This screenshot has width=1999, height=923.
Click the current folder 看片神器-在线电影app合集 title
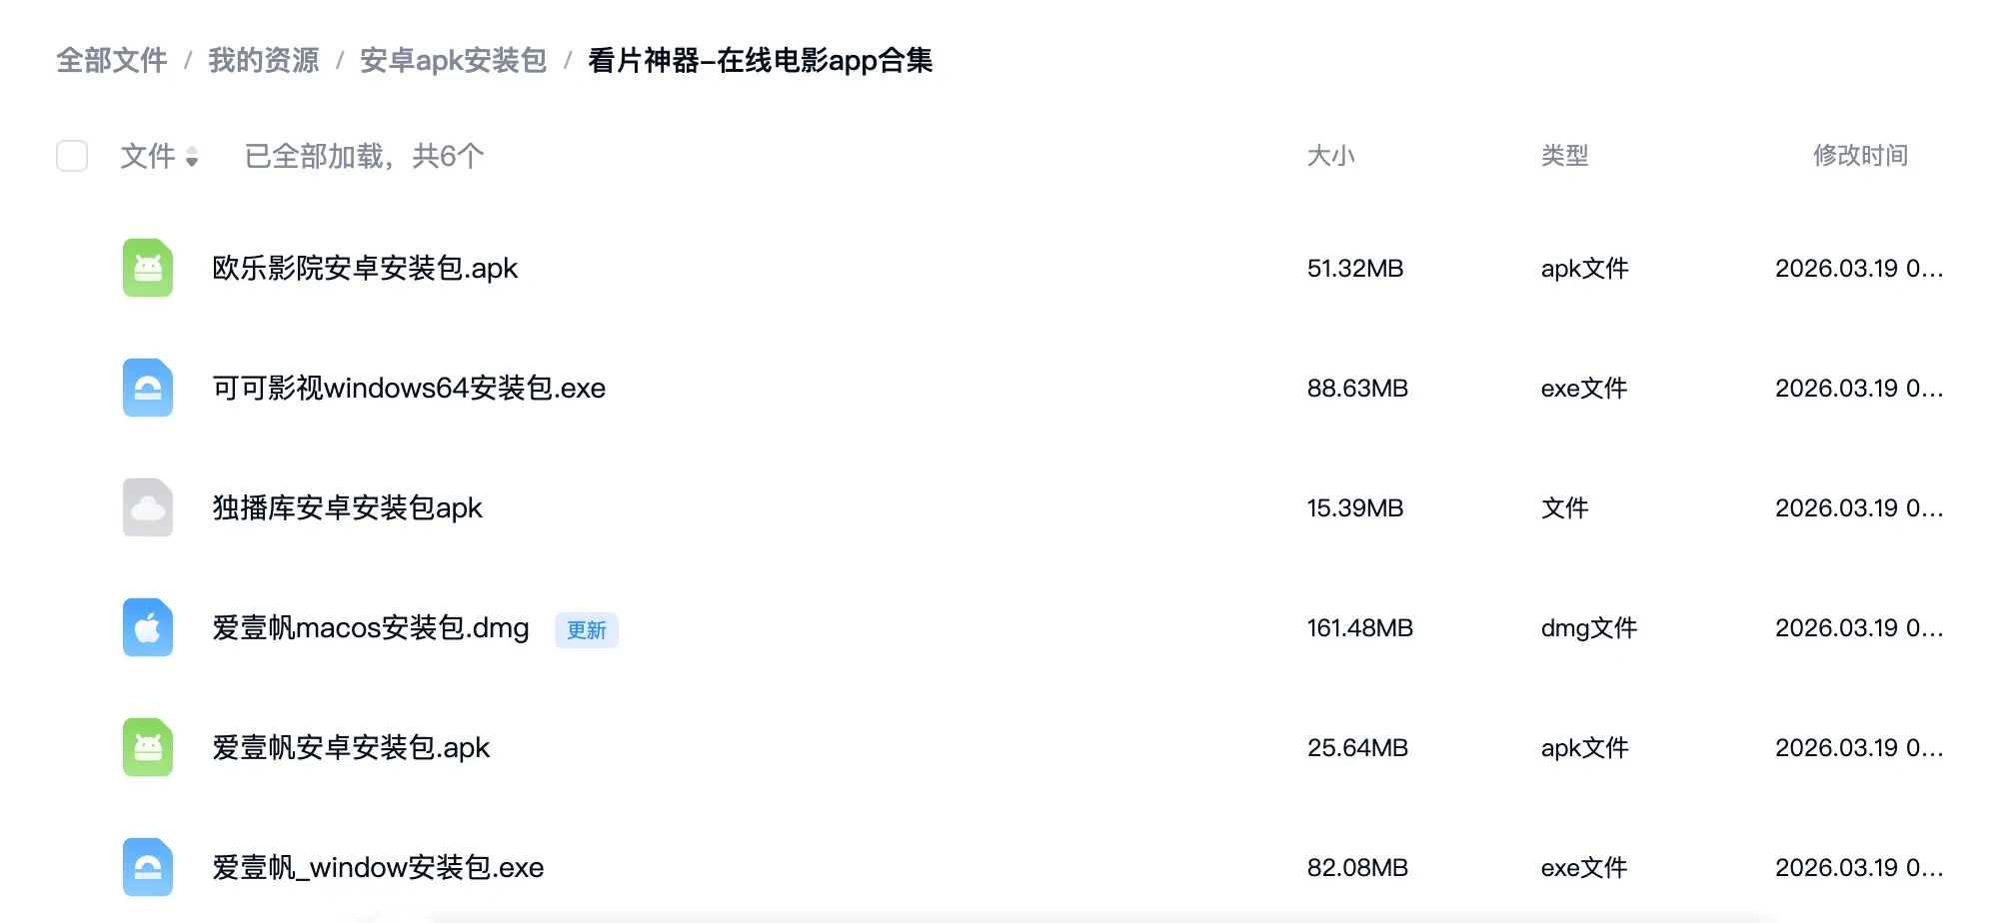(x=760, y=61)
